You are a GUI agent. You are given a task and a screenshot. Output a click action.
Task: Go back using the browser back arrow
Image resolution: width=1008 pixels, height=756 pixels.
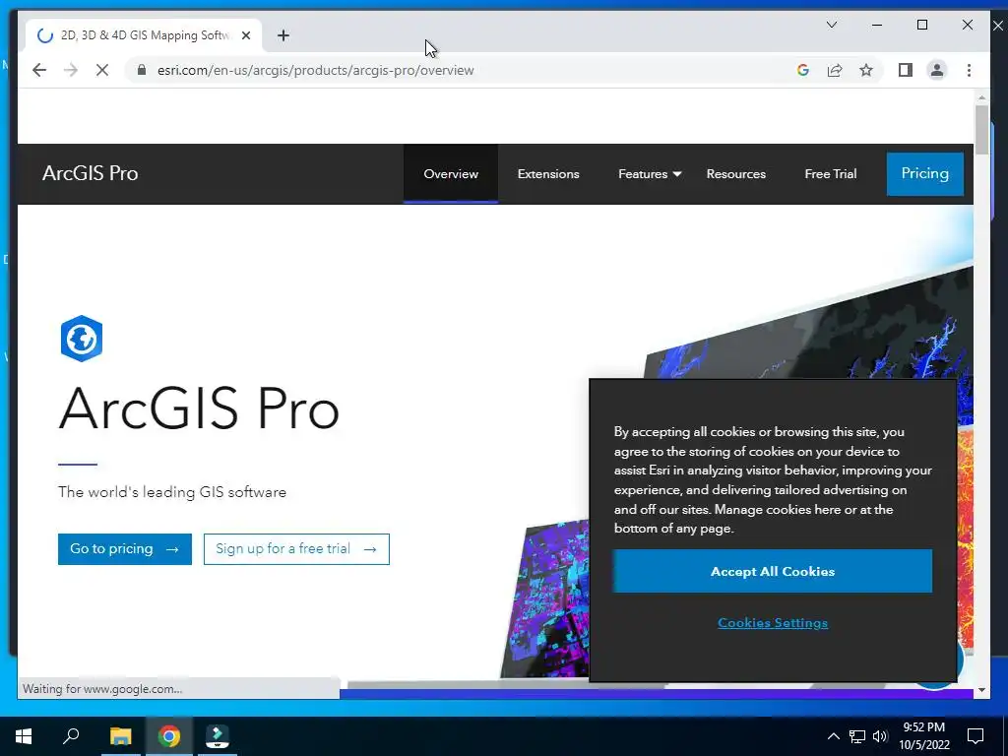[x=39, y=70]
